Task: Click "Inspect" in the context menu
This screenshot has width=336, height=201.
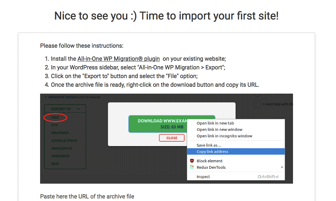Action: pyautogui.click(x=203, y=177)
